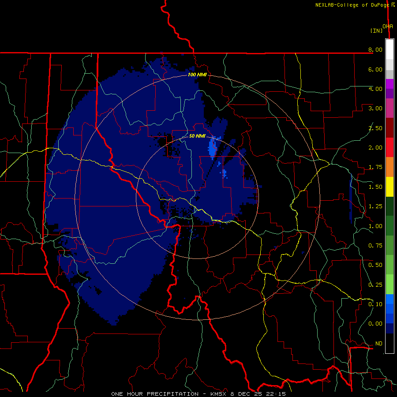Select the dark red legend swatch

[x=390, y=128]
